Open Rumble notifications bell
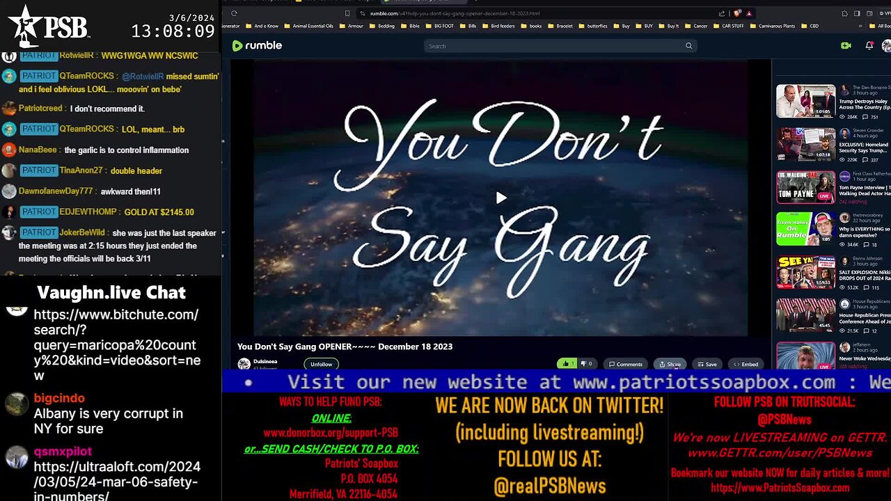This screenshot has height=501, width=891. (869, 45)
